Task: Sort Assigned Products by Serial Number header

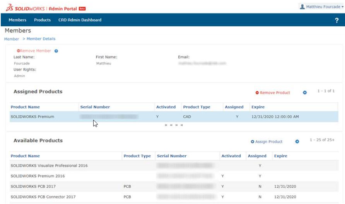Action: point(95,107)
